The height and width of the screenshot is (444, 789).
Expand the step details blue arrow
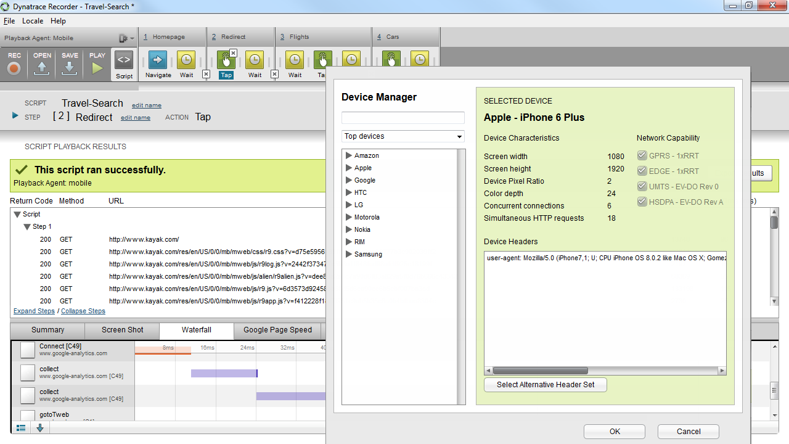point(15,116)
